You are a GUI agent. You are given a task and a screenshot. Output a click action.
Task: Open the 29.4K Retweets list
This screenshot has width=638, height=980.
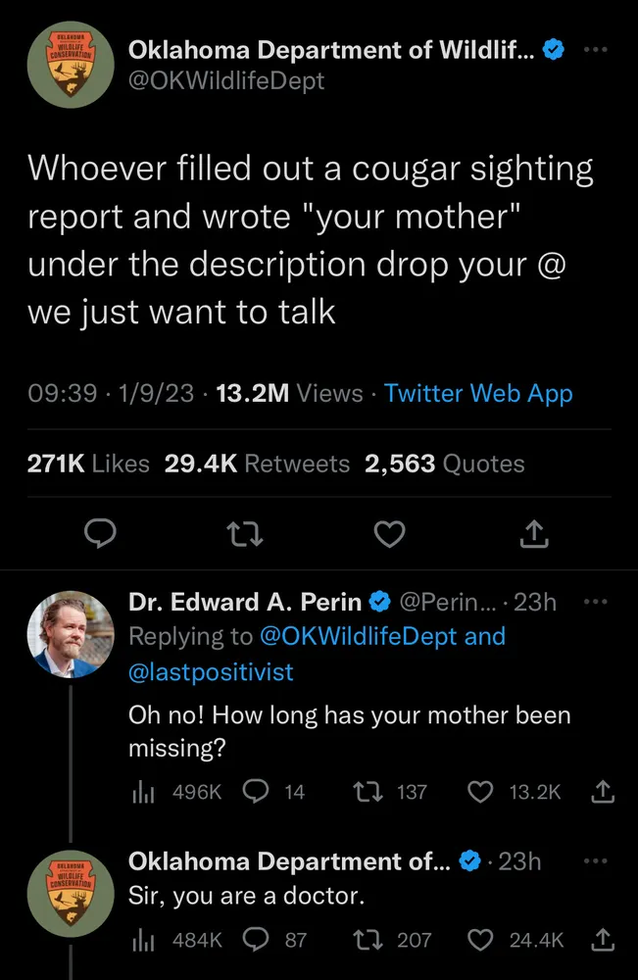tap(257, 464)
